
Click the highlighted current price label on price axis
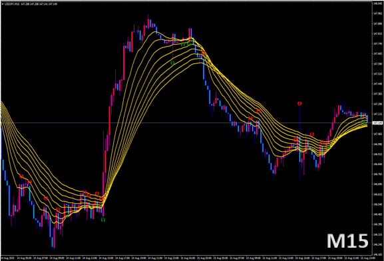point(377,123)
